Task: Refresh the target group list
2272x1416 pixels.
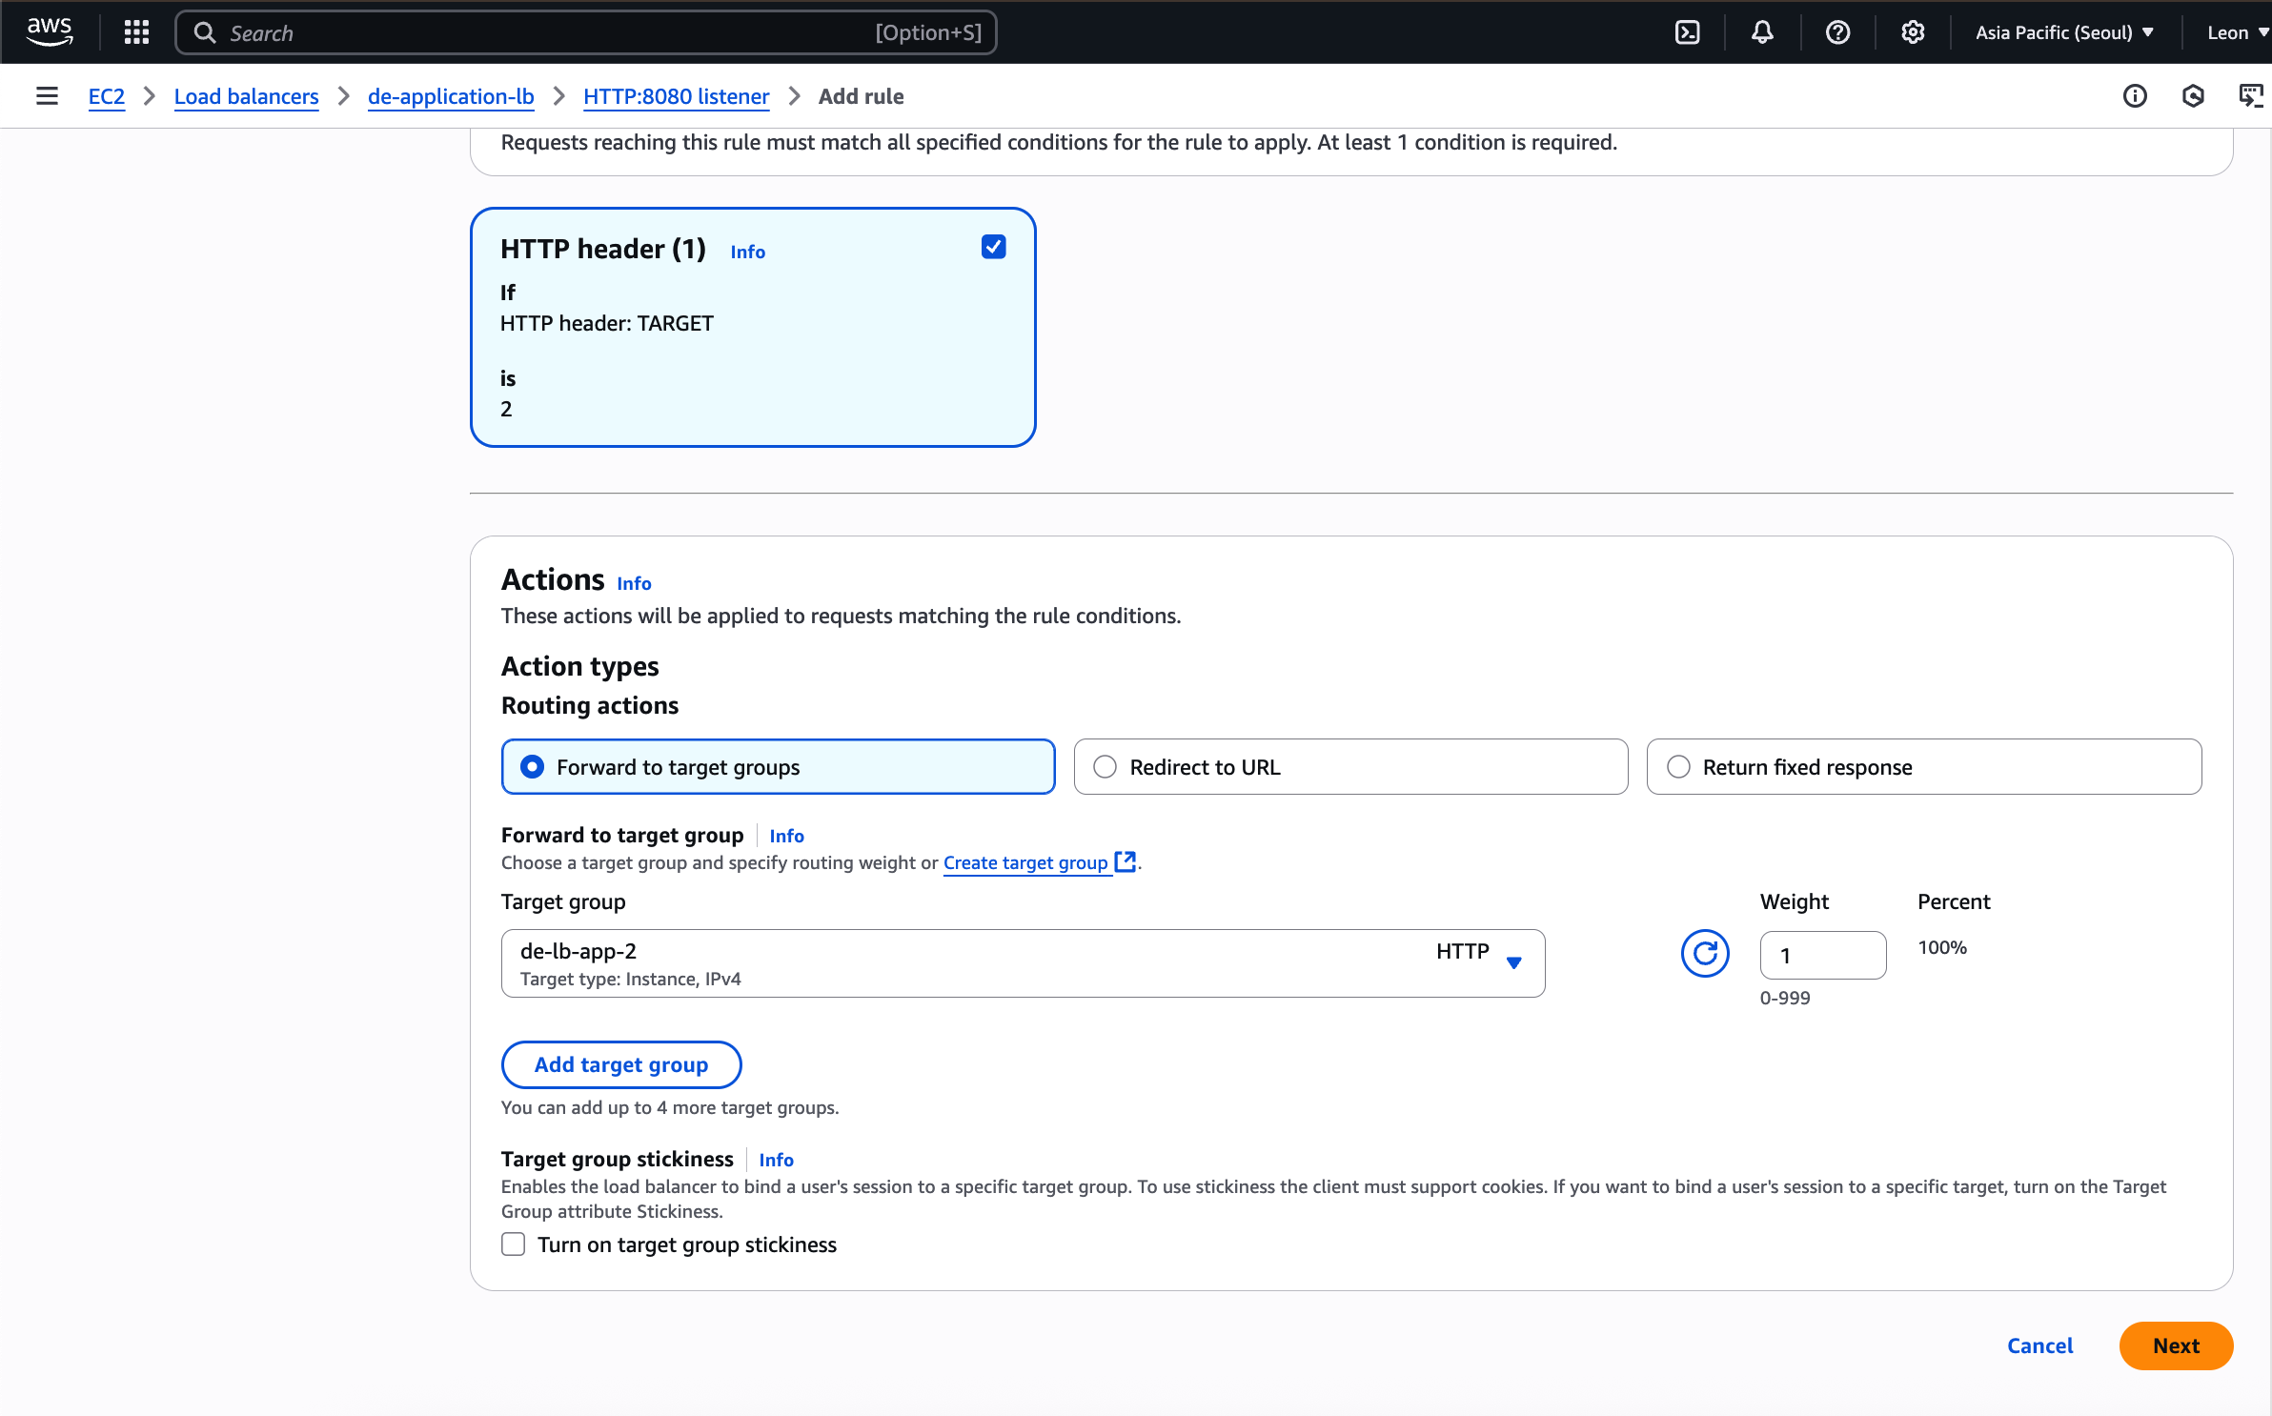Action: [1704, 953]
